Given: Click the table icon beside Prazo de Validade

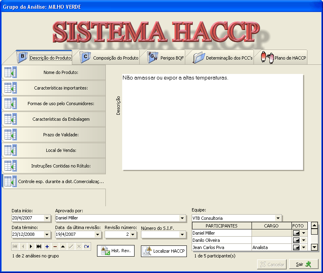Looking at the screenshot, I should tap(10, 134).
